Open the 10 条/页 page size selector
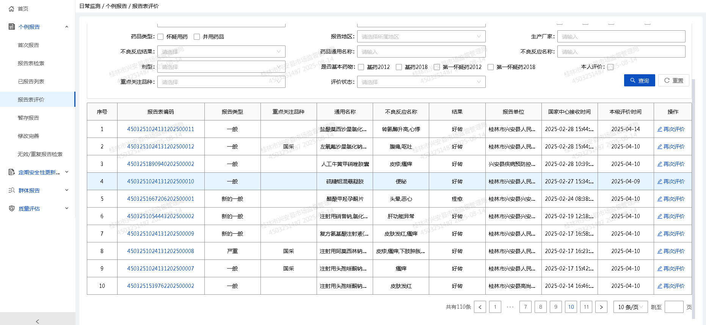706x325 pixels. tap(630, 307)
